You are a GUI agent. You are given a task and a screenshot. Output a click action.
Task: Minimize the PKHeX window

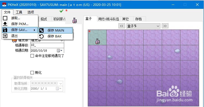tap(173, 5)
